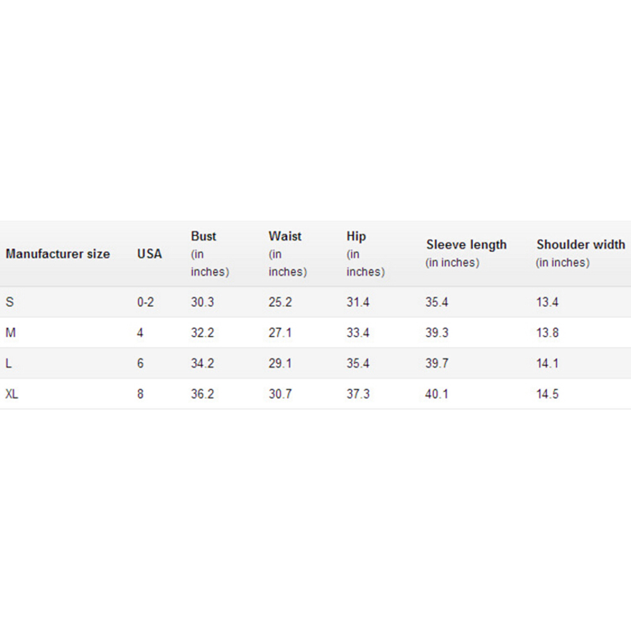The image size is (631, 631).
Task: Click the 27.1 waist value
Action: pos(280,333)
